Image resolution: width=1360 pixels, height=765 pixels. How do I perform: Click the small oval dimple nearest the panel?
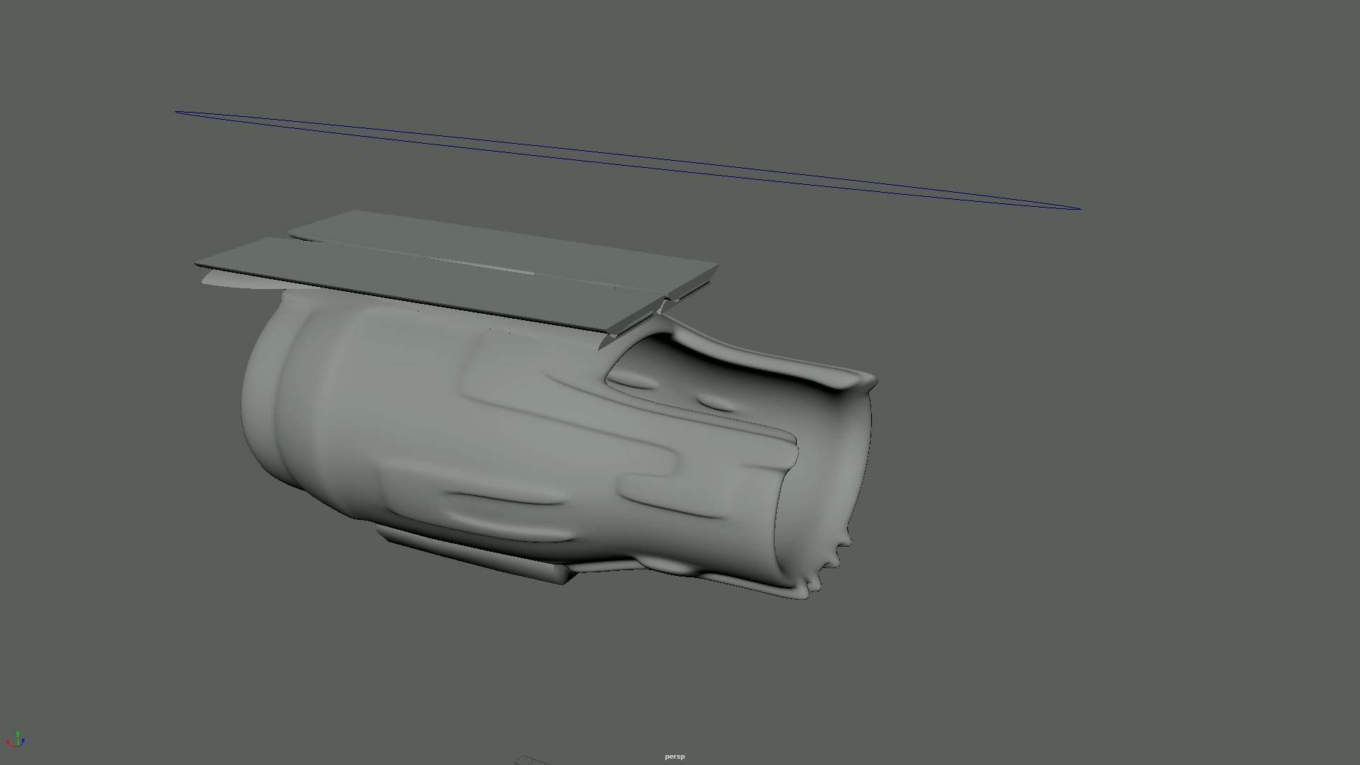pos(633,381)
